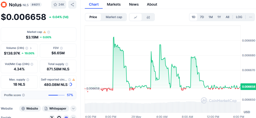Select the 7D chart time range
This screenshot has height=118, width=256.
click(x=202, y=17)
